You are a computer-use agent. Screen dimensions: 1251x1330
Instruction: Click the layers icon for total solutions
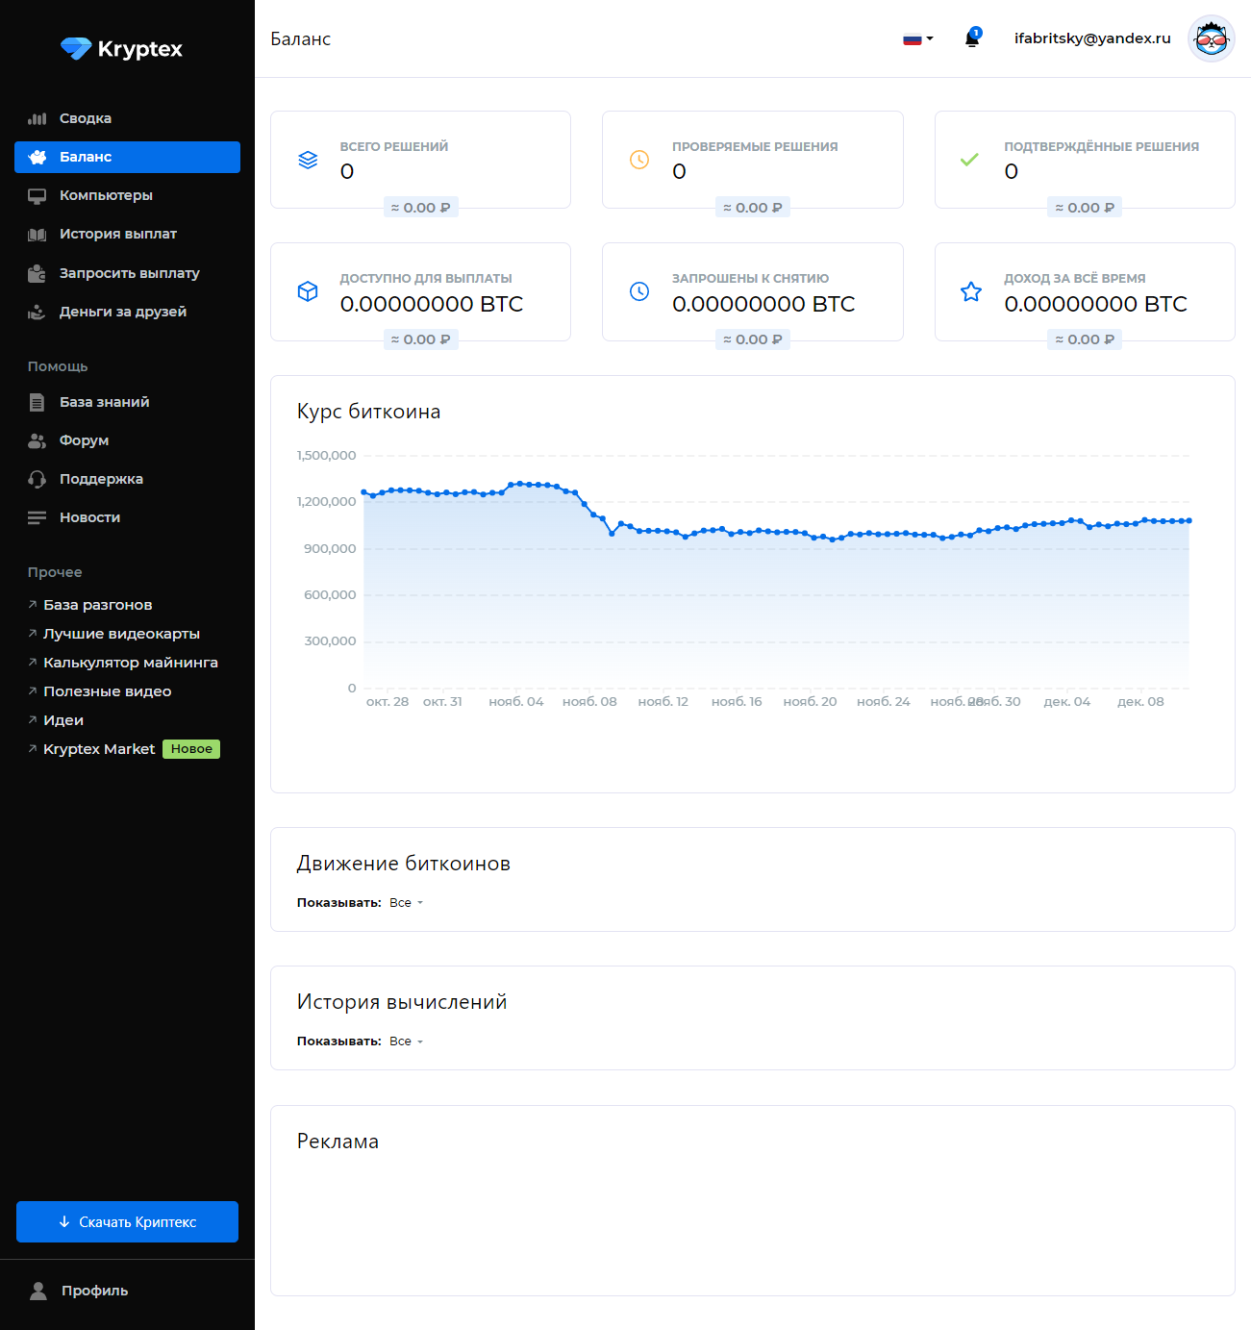coord(308,160)
